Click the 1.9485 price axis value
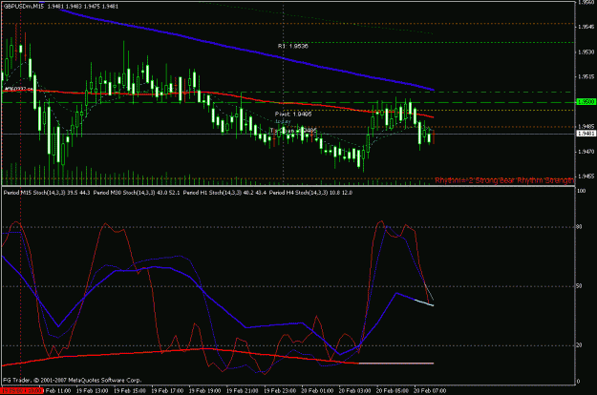This screenshot has width=597, height=395. click(x=586, y=126)
